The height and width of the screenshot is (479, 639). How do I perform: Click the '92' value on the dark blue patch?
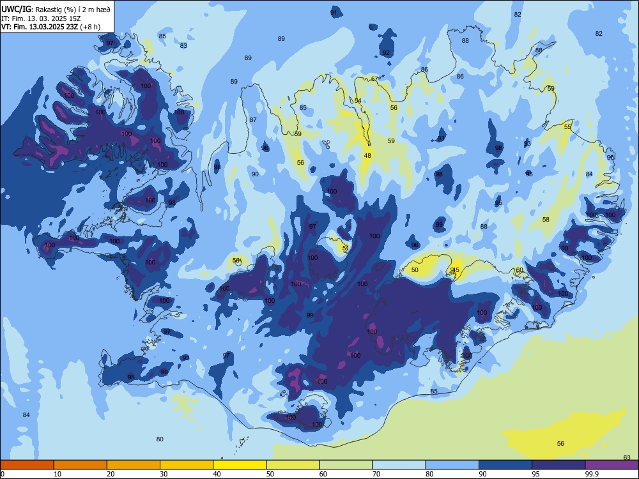tap(386, 53)
